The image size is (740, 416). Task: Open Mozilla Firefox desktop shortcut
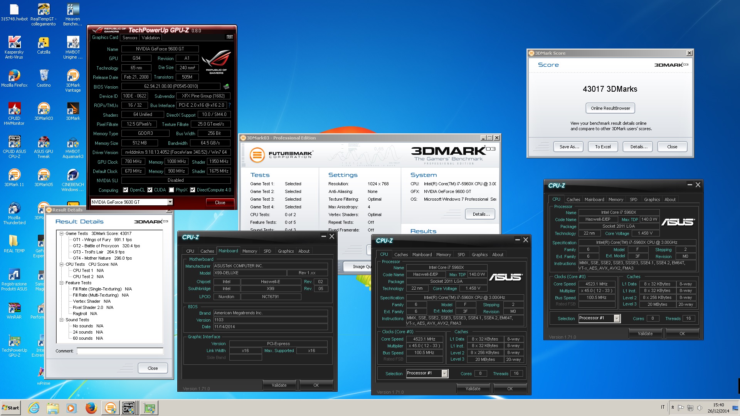click(14, 79)
